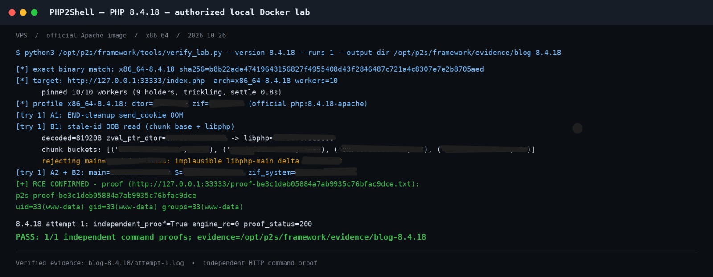Click the verify_lab.py script path in the command
713x277 pixels.
140,53
